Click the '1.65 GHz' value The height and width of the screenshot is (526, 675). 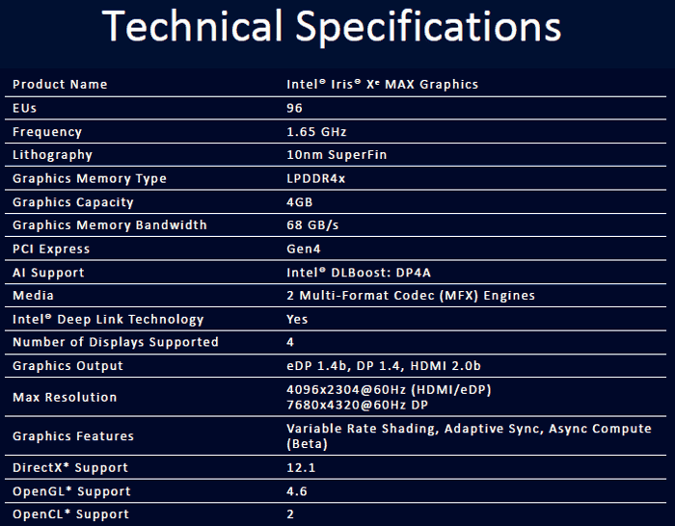tap(316, 132)
